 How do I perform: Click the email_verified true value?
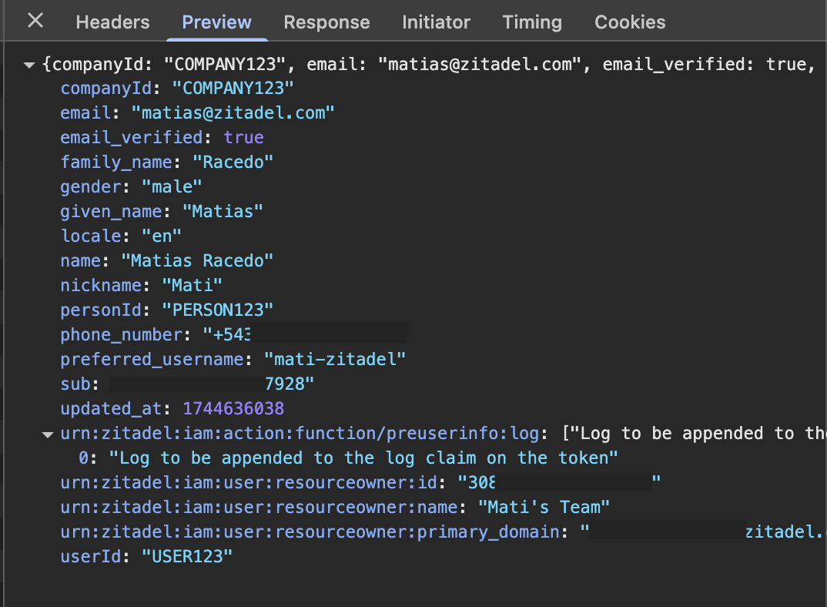coord(243,137)
